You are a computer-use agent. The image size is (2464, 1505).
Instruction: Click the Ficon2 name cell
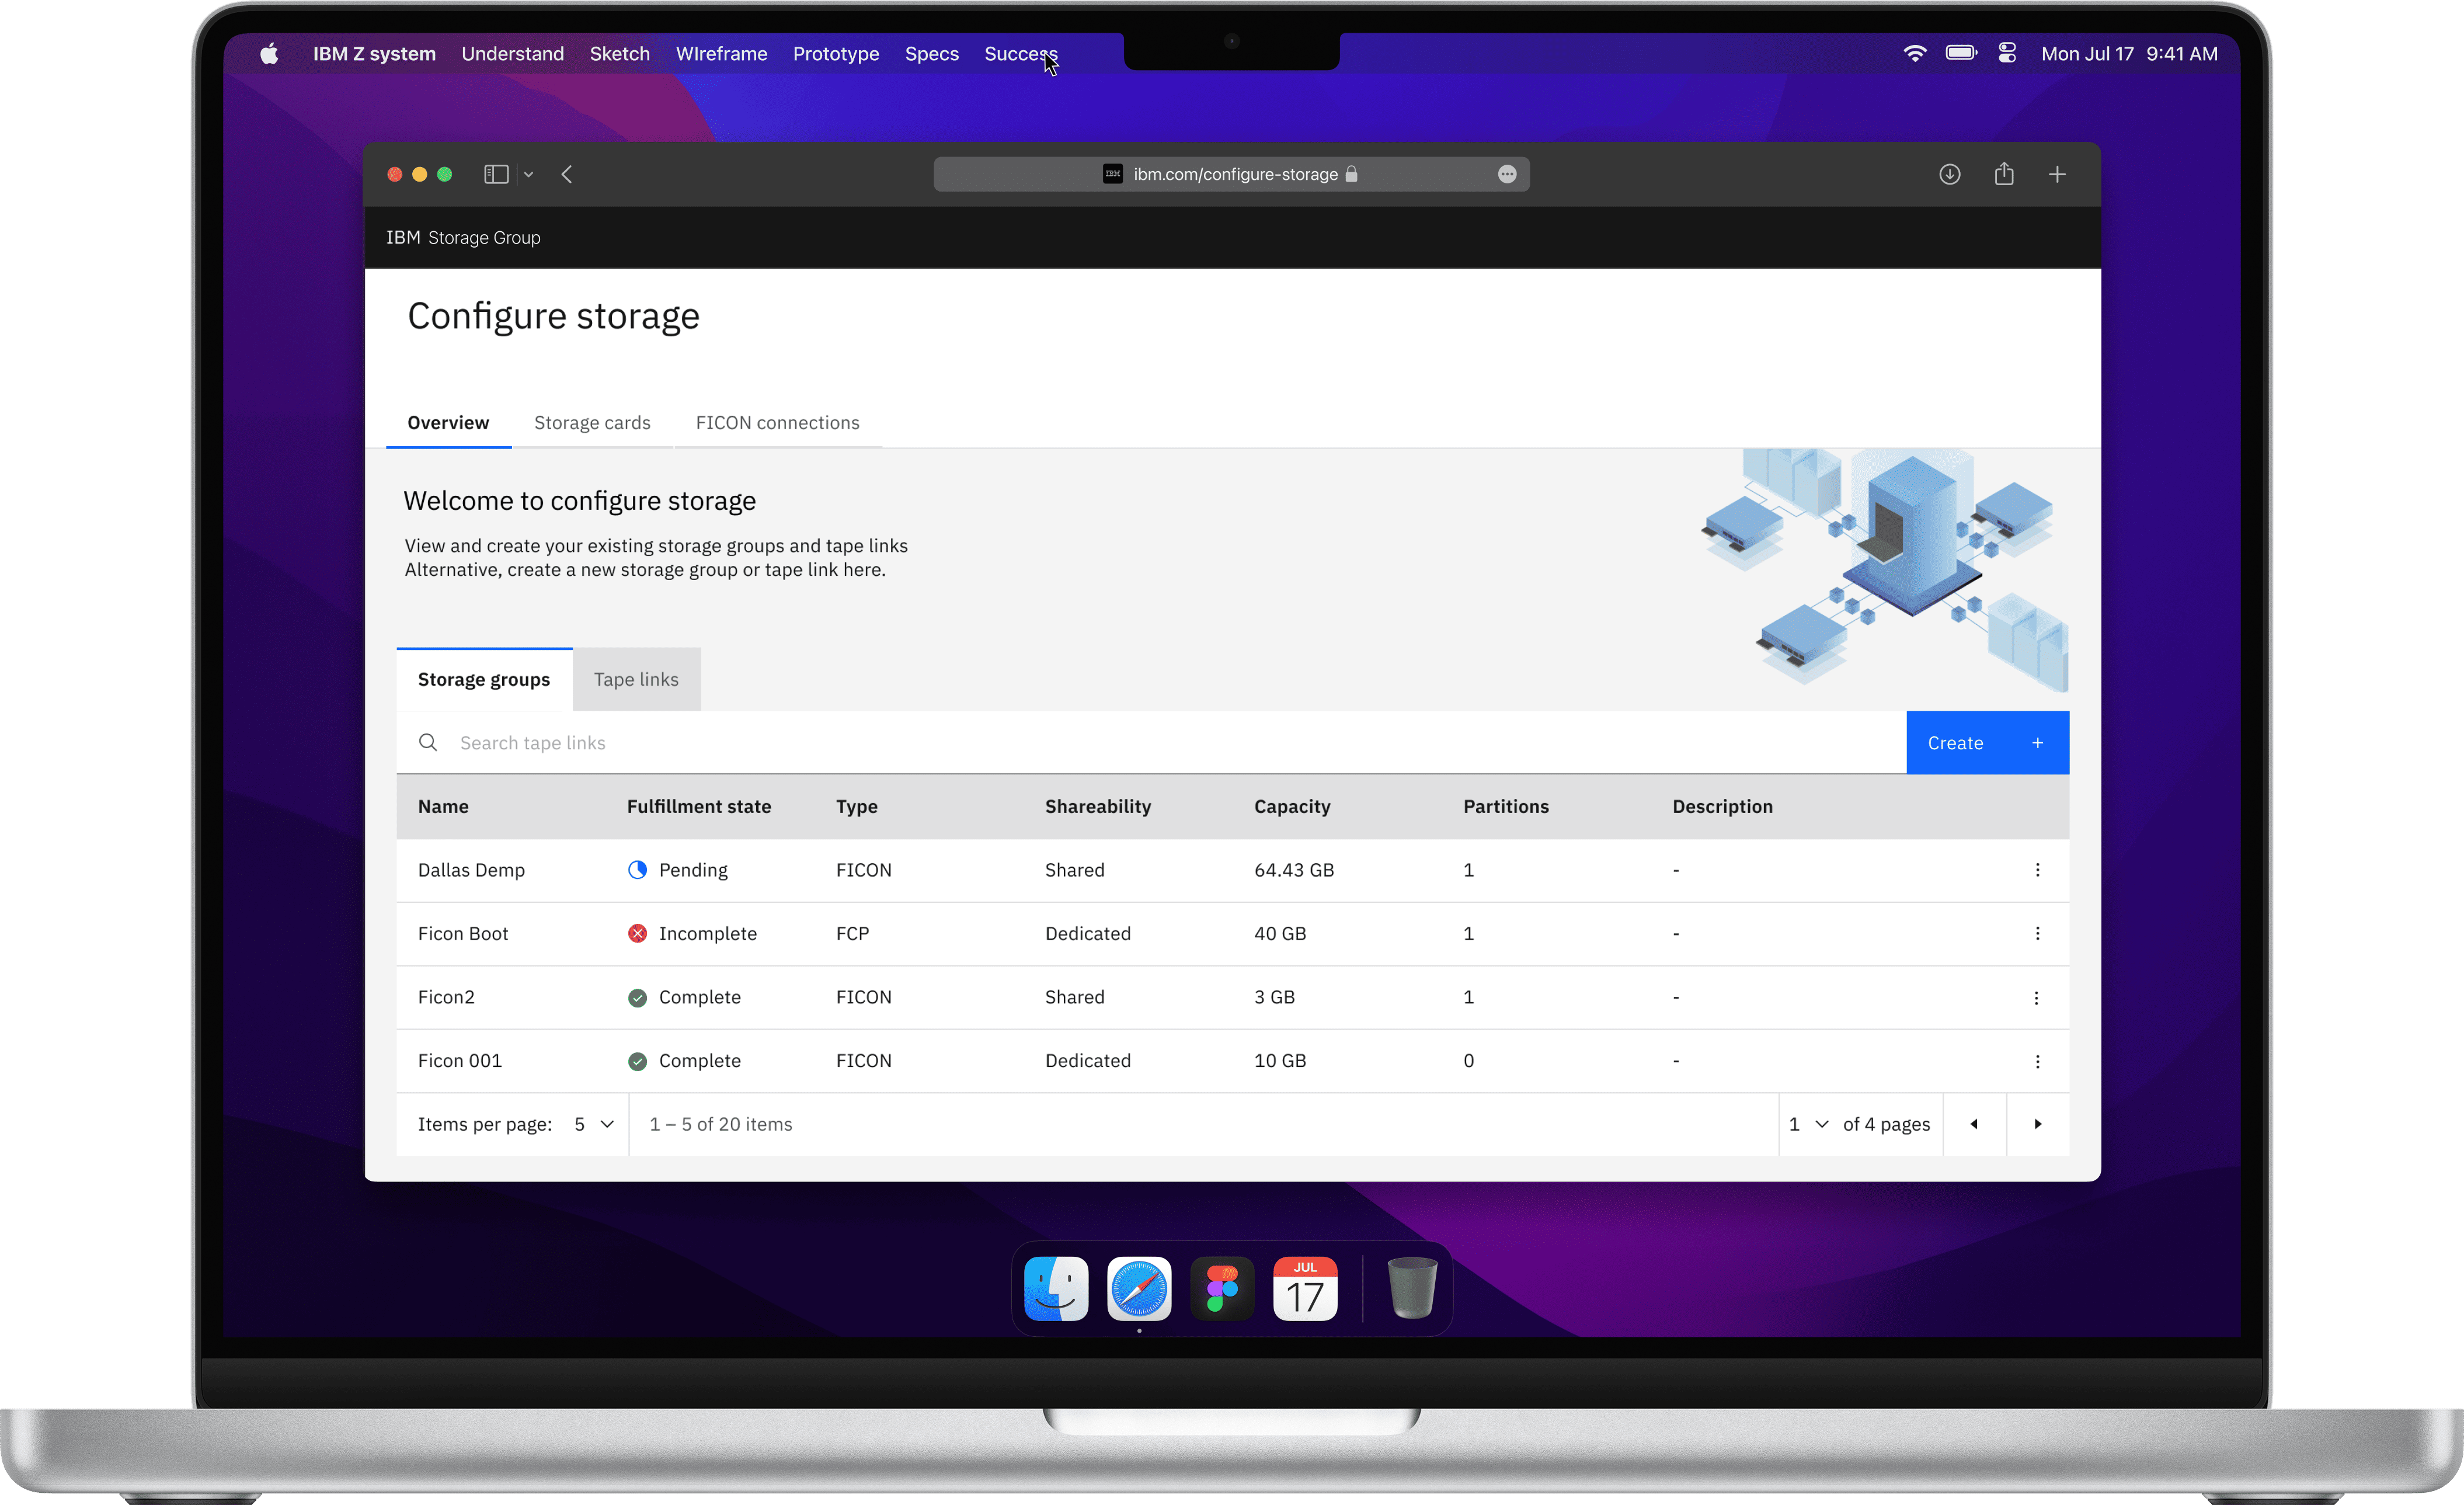446,997
